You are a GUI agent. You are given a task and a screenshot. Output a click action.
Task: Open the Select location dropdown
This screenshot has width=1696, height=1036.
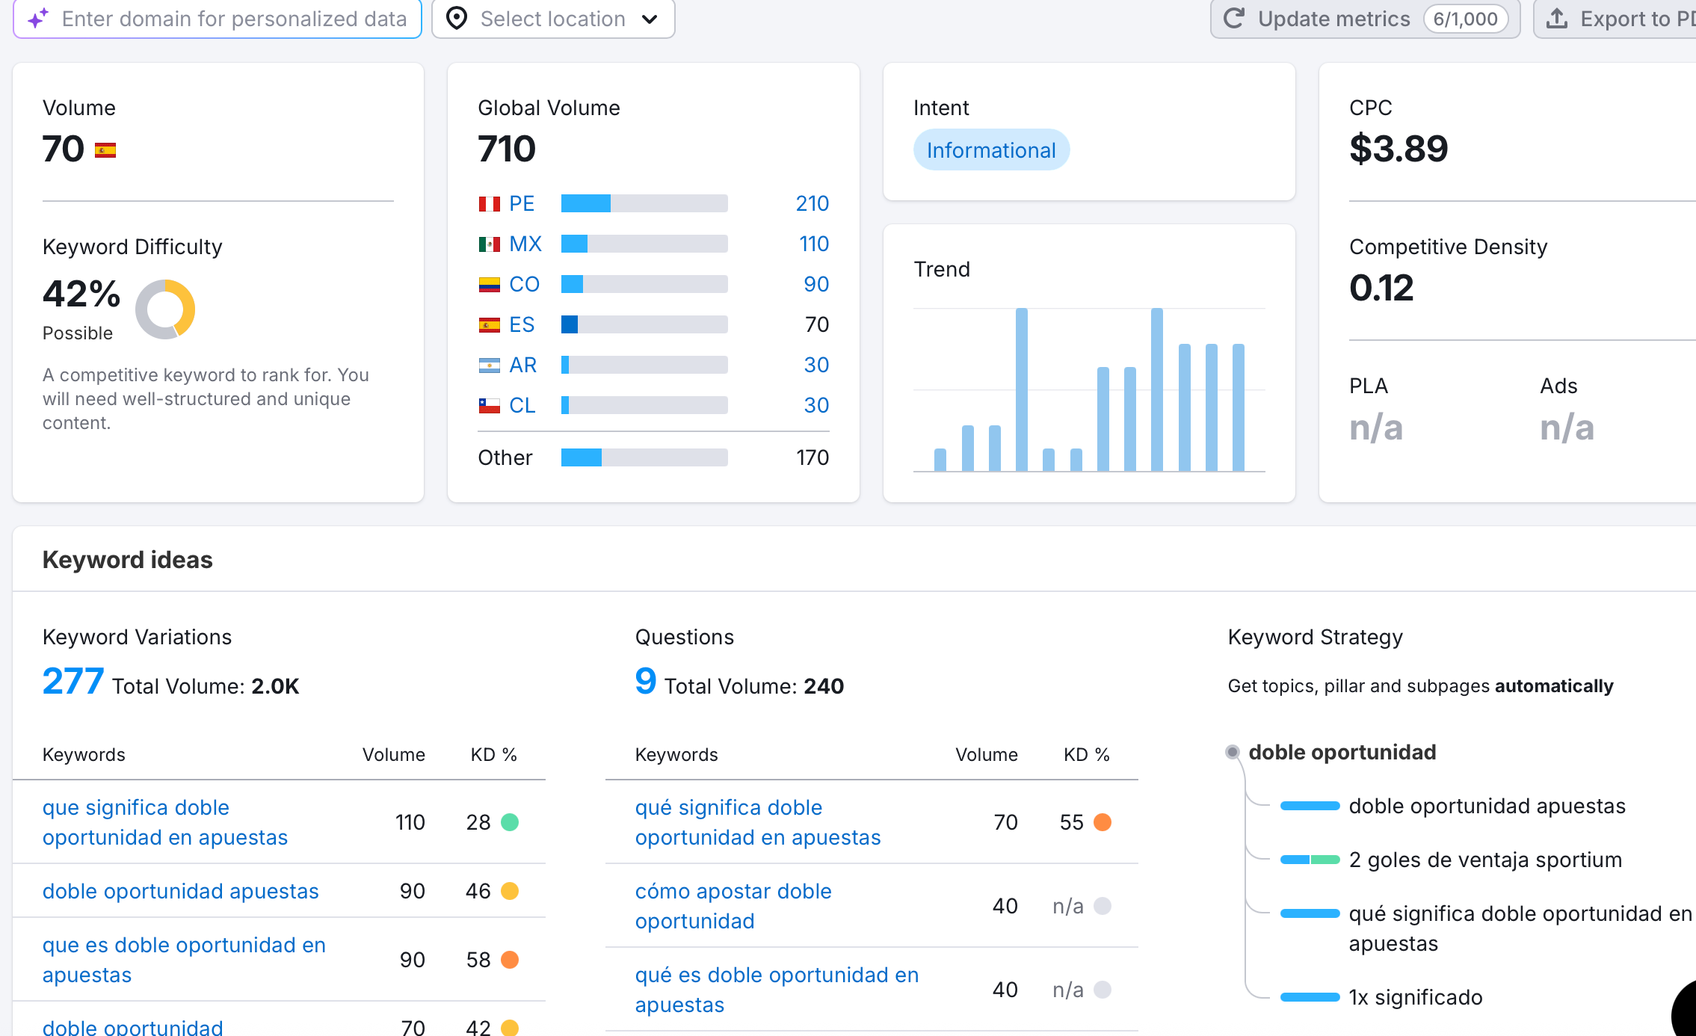click(553, 18)
